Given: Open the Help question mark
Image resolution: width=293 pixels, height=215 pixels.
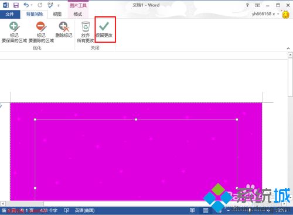Looking at the screenshot, I should coord(247,5).
